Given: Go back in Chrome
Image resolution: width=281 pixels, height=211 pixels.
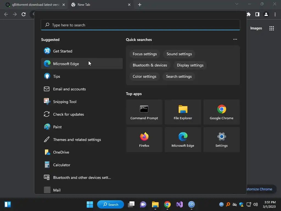Looking at the screenshot, I should (x=6, y=14).
